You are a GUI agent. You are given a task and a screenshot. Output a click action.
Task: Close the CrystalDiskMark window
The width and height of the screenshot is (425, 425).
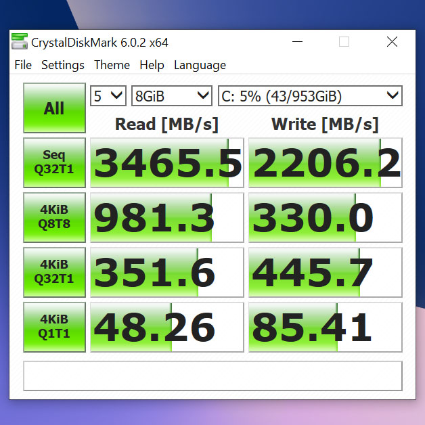click(392, 42)
